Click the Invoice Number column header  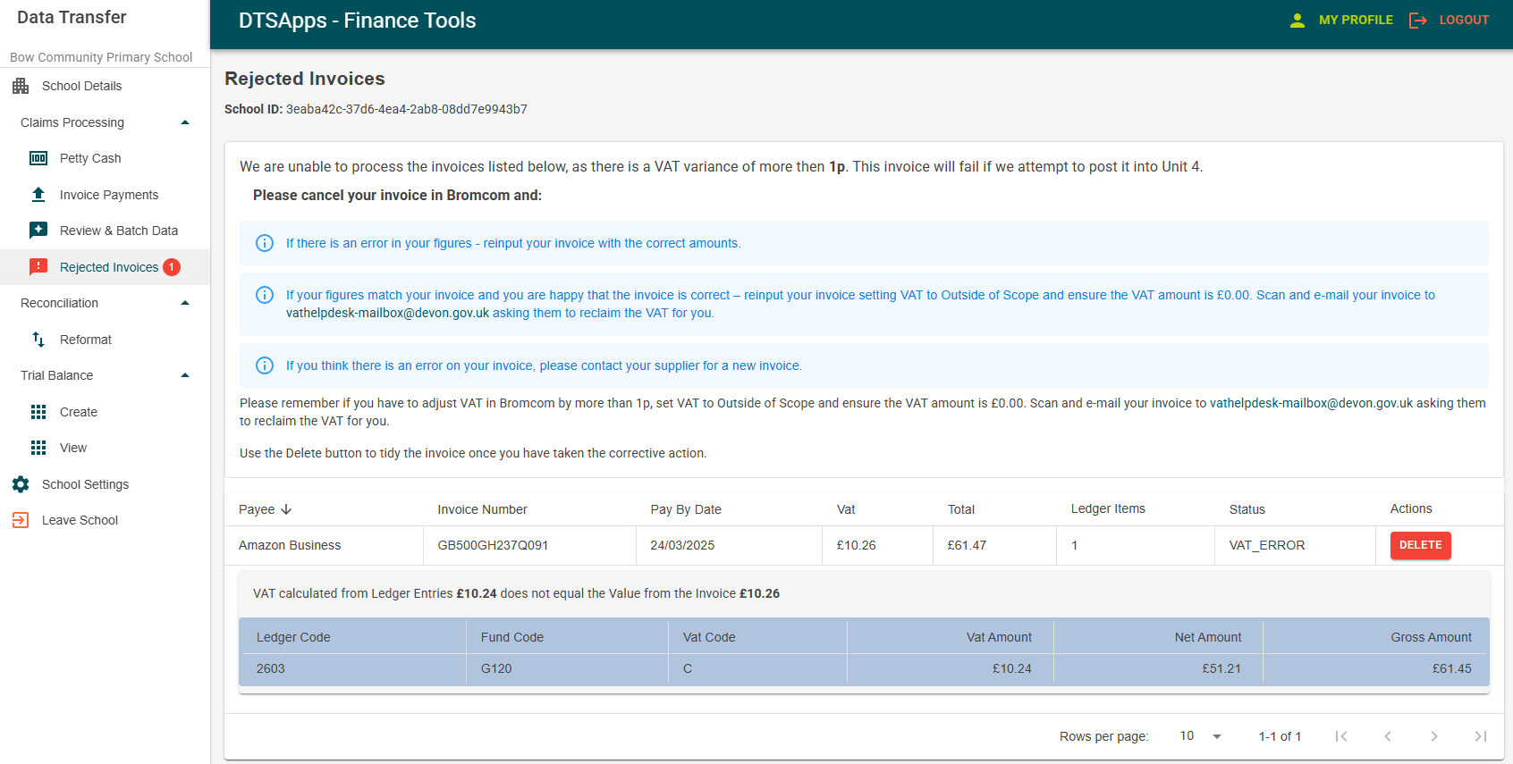tap(482, 509)
